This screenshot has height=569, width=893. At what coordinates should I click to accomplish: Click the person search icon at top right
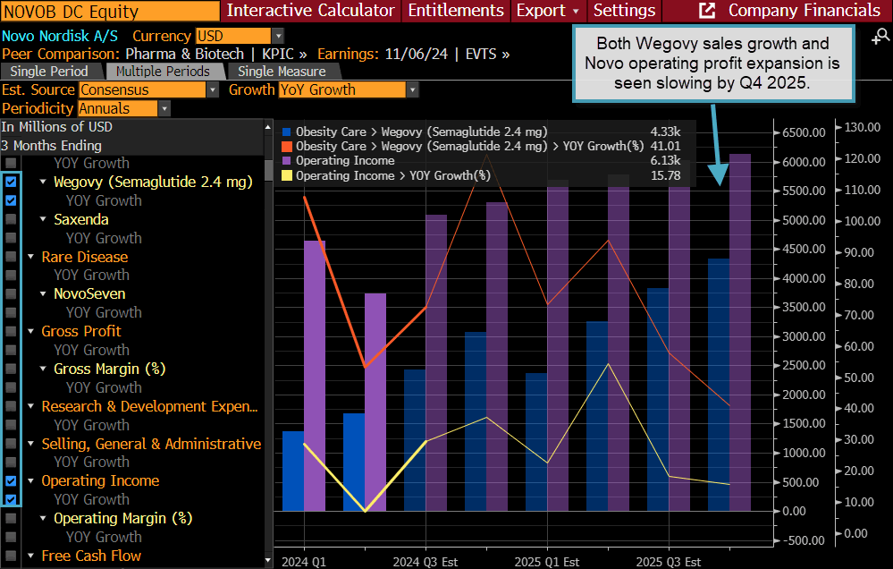point(881,37)
